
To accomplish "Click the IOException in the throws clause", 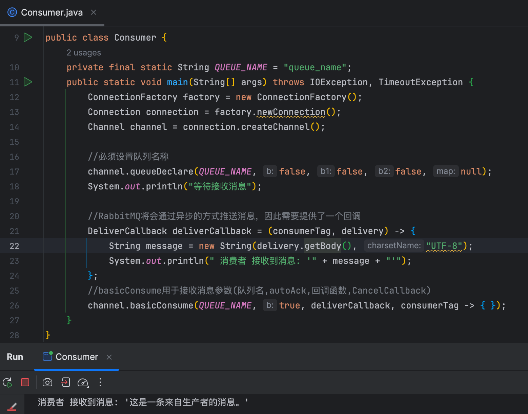I will 339,82.
